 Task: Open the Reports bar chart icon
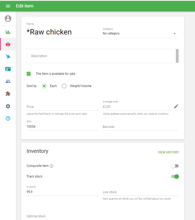[8, 32]
